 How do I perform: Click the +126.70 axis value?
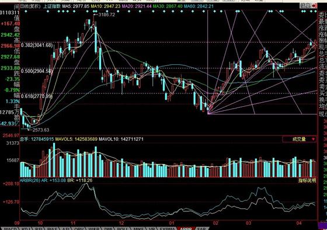[11, 202]
